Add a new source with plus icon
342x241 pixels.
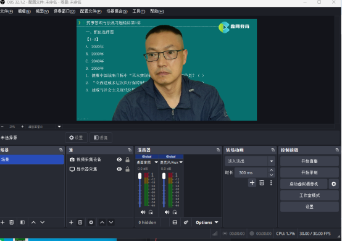71,222
